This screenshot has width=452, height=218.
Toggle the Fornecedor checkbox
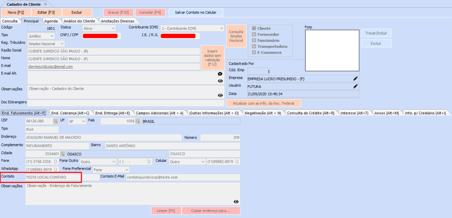(254, 34)
